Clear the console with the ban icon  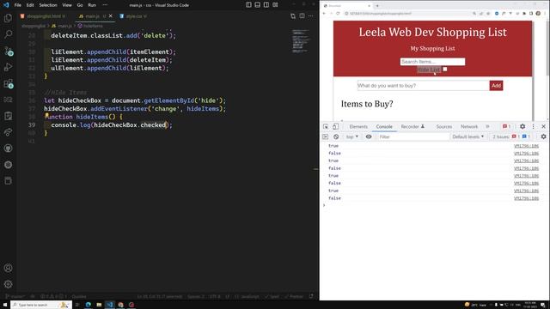[336, 136]
